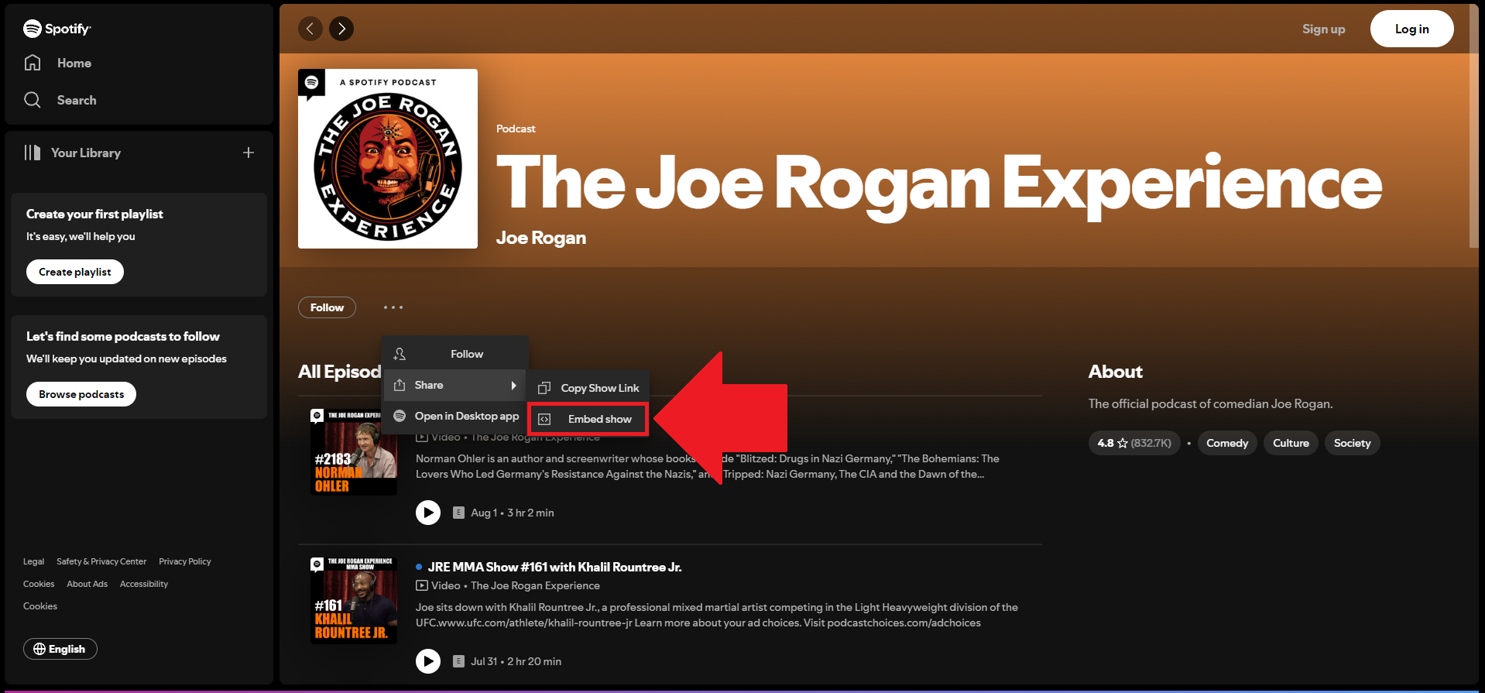Play the Norman Ohler episode
This screenshot has height=693, width=1485.
[428, 513]
